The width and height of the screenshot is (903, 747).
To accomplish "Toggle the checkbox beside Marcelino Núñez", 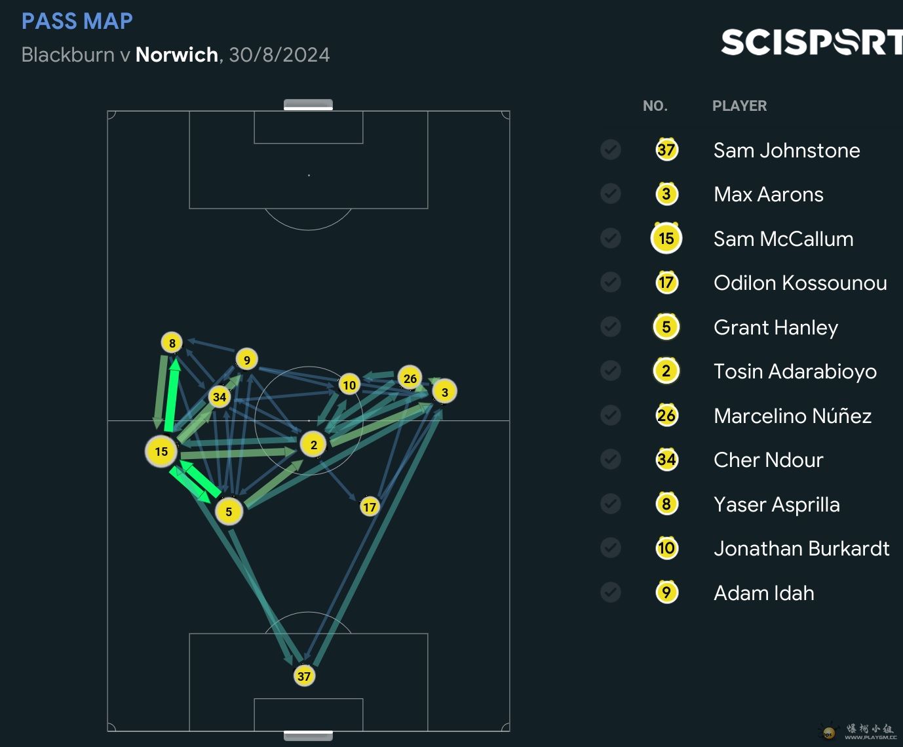I will tap(611, 415).
